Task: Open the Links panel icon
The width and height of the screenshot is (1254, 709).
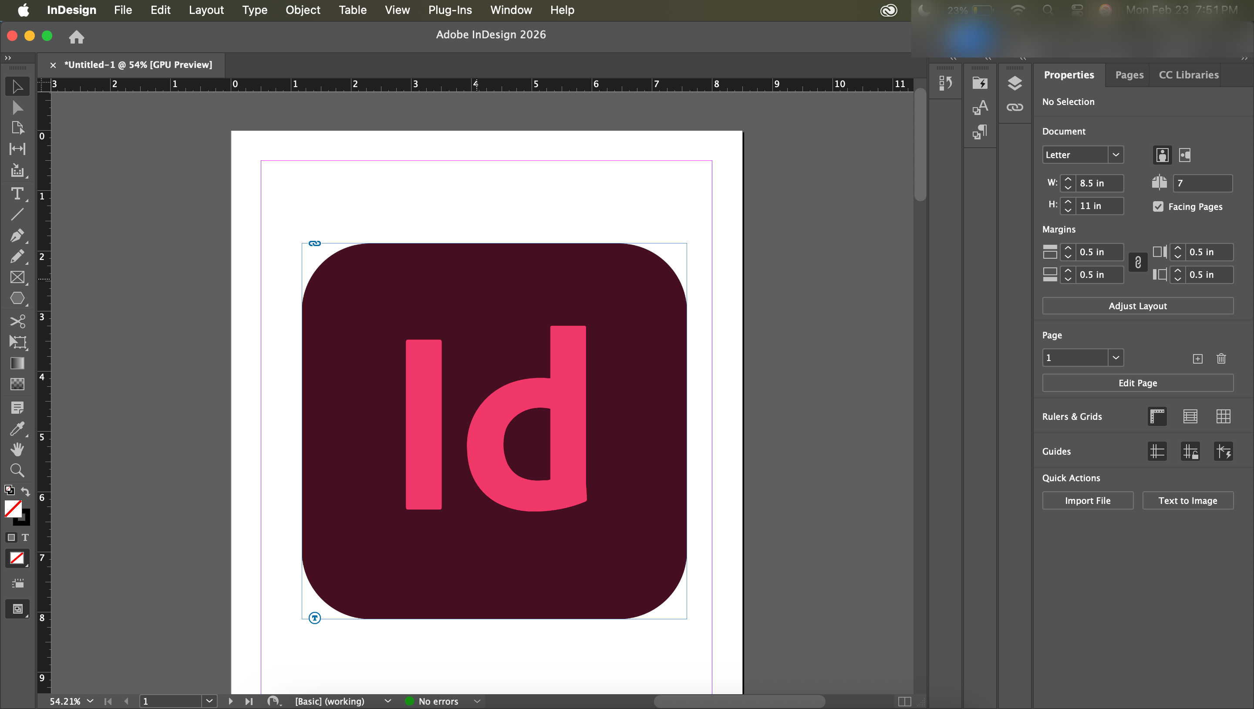Action: [x=1015, y=107]
